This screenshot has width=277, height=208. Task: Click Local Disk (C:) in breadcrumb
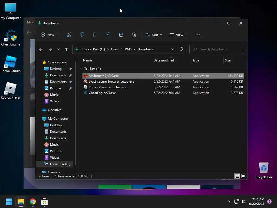pos(95,49)
